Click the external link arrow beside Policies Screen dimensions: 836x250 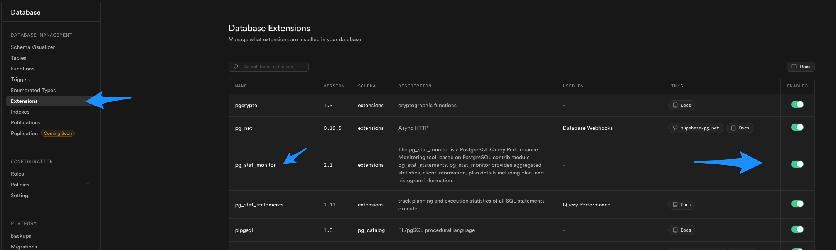(88, 185)
